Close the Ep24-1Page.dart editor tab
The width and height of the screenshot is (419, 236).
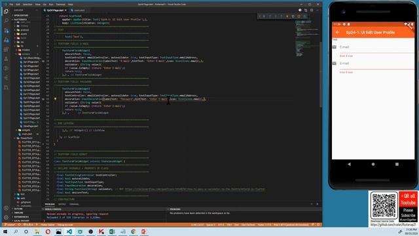(65, 10)
